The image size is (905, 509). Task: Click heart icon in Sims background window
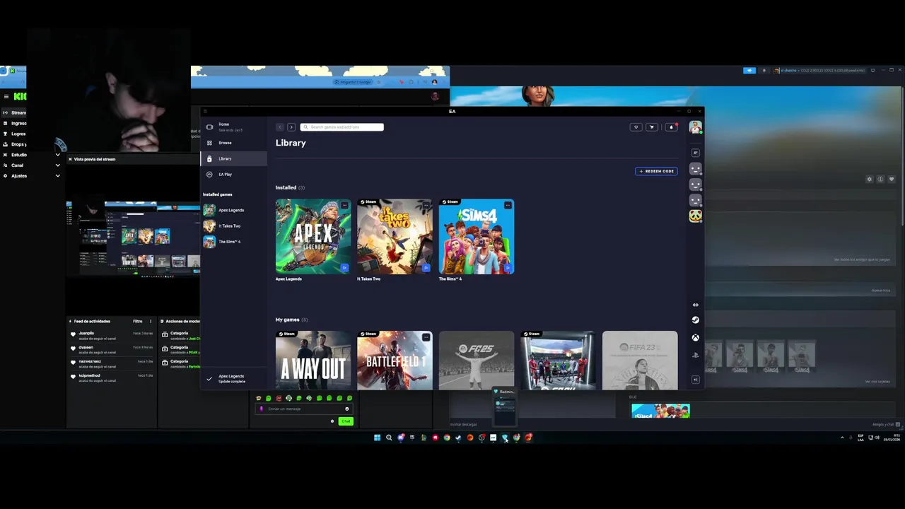(892, 179)
